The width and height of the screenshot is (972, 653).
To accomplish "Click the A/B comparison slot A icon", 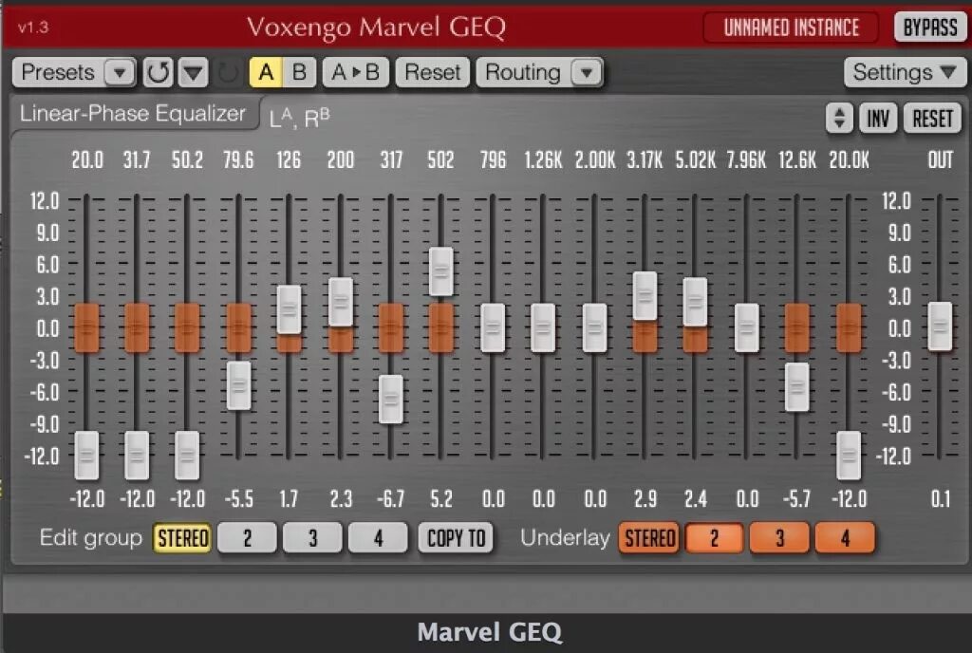I will [267, 71].
